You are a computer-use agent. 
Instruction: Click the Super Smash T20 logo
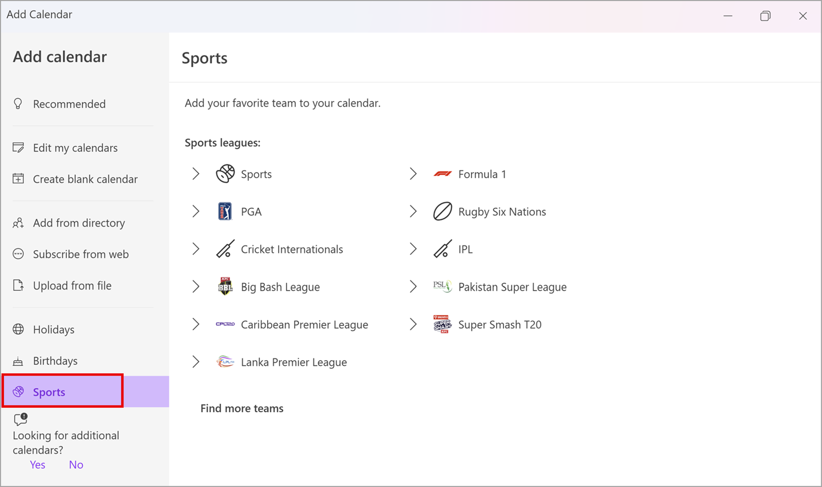(442, 324)
